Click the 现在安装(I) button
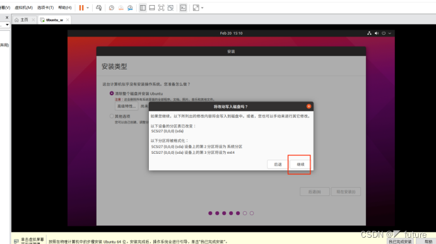Screen dimensions: 436x244 346,192
